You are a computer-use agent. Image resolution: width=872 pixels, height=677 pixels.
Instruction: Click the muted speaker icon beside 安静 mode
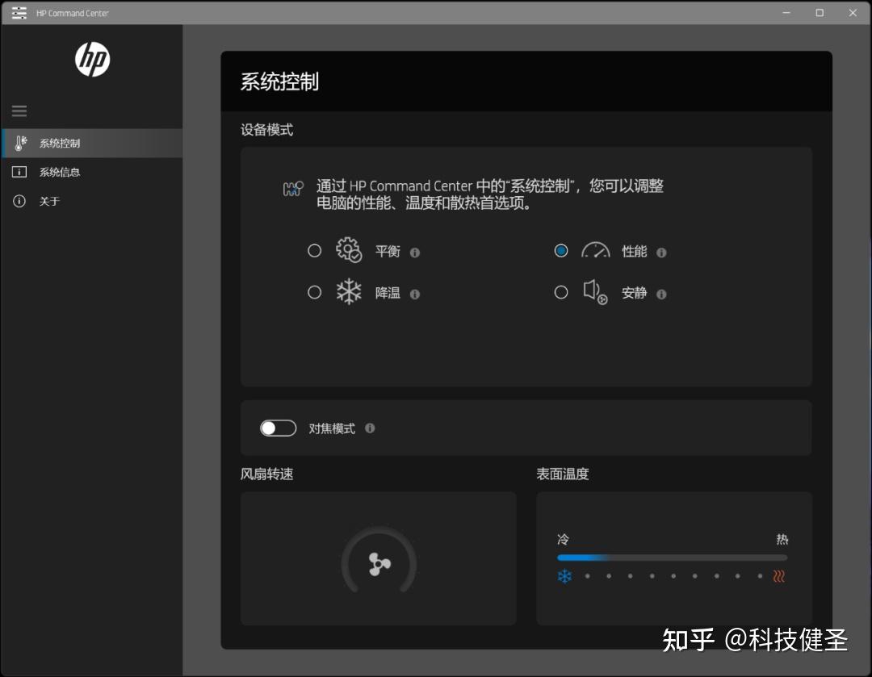pyautogui.click(x=595, y=293)
